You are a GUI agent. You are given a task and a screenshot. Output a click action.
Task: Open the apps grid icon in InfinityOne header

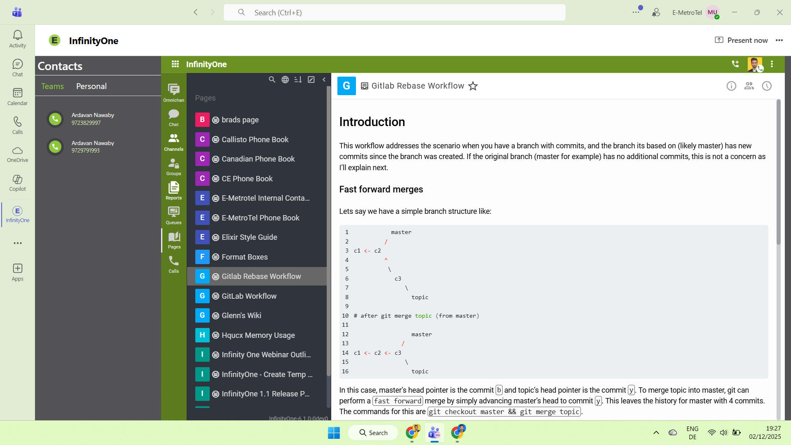175,64
